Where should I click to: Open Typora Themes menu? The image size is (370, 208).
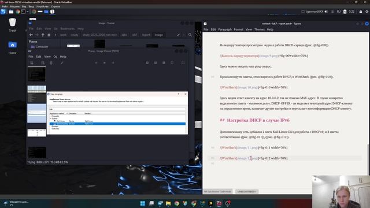pyautogui.click(x=260, y=29)
